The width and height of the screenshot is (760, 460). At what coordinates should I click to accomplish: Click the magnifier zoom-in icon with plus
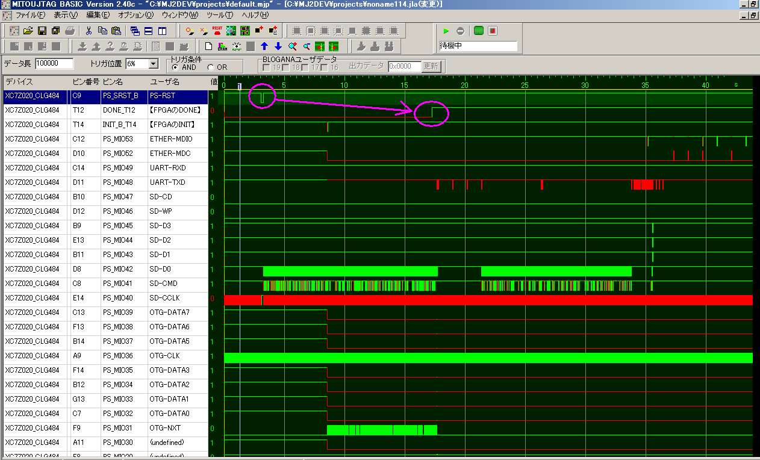coord(292,46)
